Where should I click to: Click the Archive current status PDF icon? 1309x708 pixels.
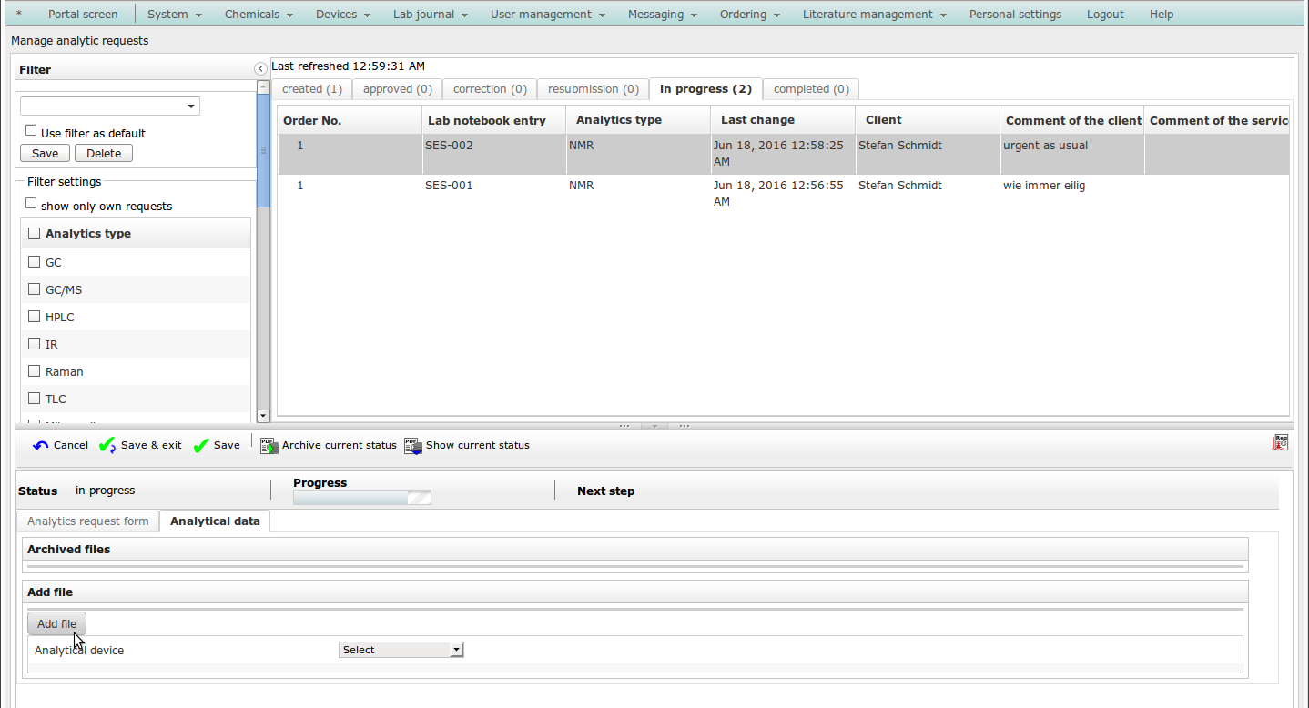269,446
